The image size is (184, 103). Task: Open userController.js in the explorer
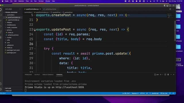[x=14, y=20]
